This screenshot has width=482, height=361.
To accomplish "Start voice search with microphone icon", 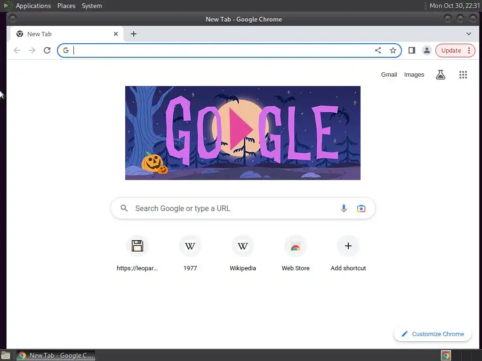I will click(344, 208).
